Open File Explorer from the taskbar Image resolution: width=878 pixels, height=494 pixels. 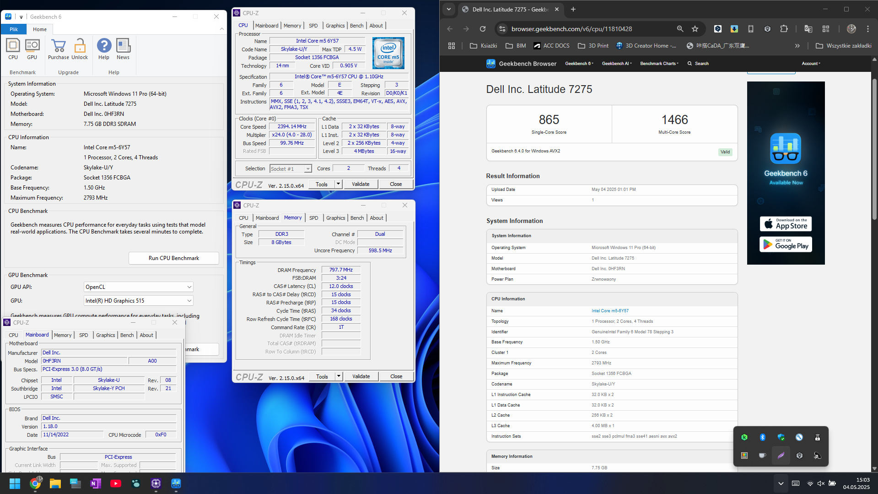click(x=55, y=483)
